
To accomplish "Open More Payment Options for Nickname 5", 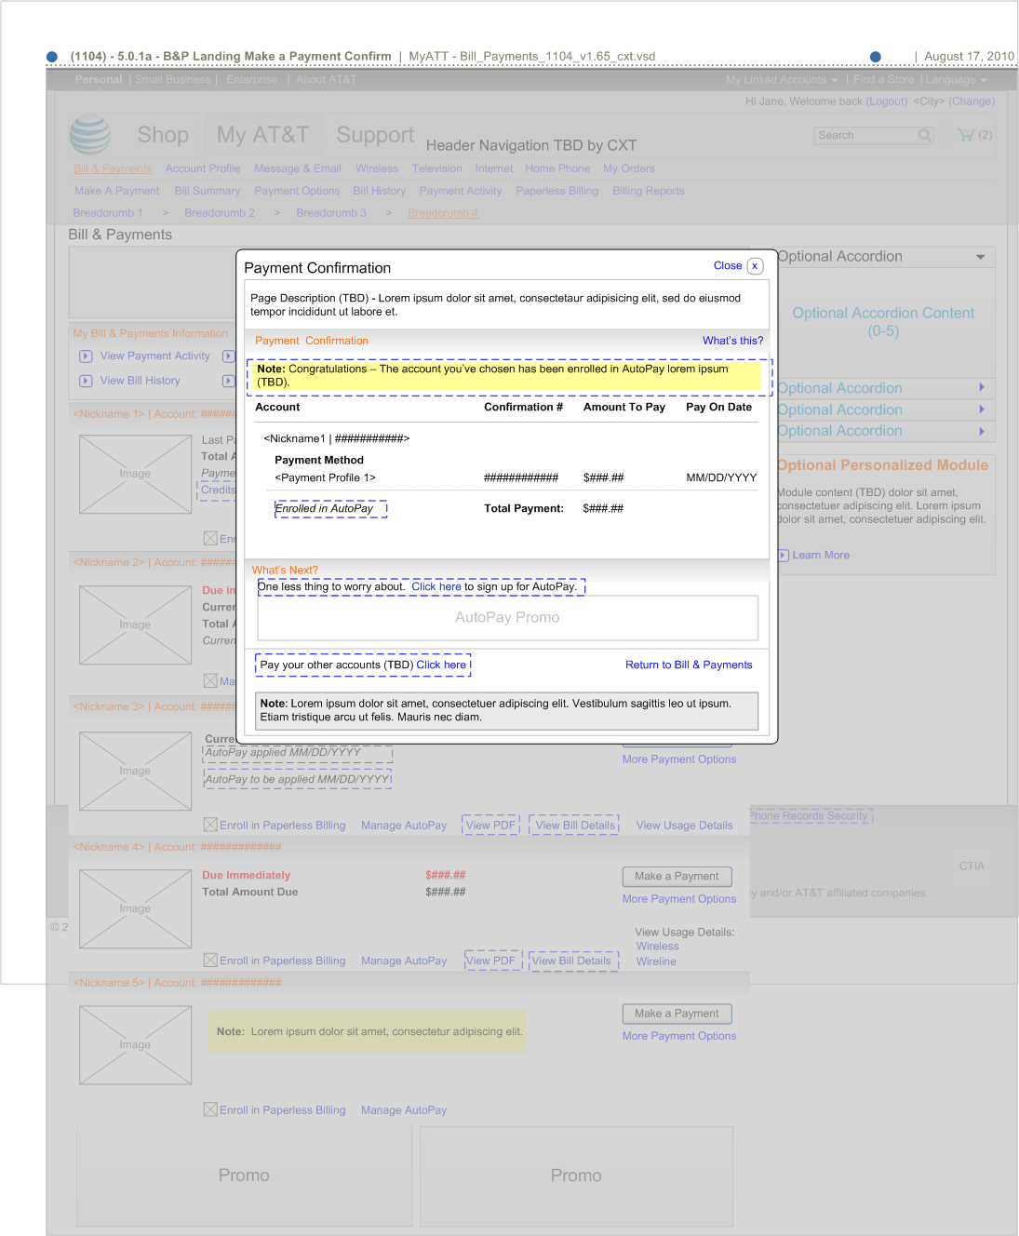I will click(679, 1036).
